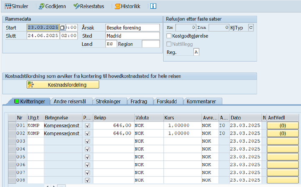The width and height of the screenshot is (301, 187).
Task: Toggle the checkbox in receipt row 005
Action: pos(87,157)
